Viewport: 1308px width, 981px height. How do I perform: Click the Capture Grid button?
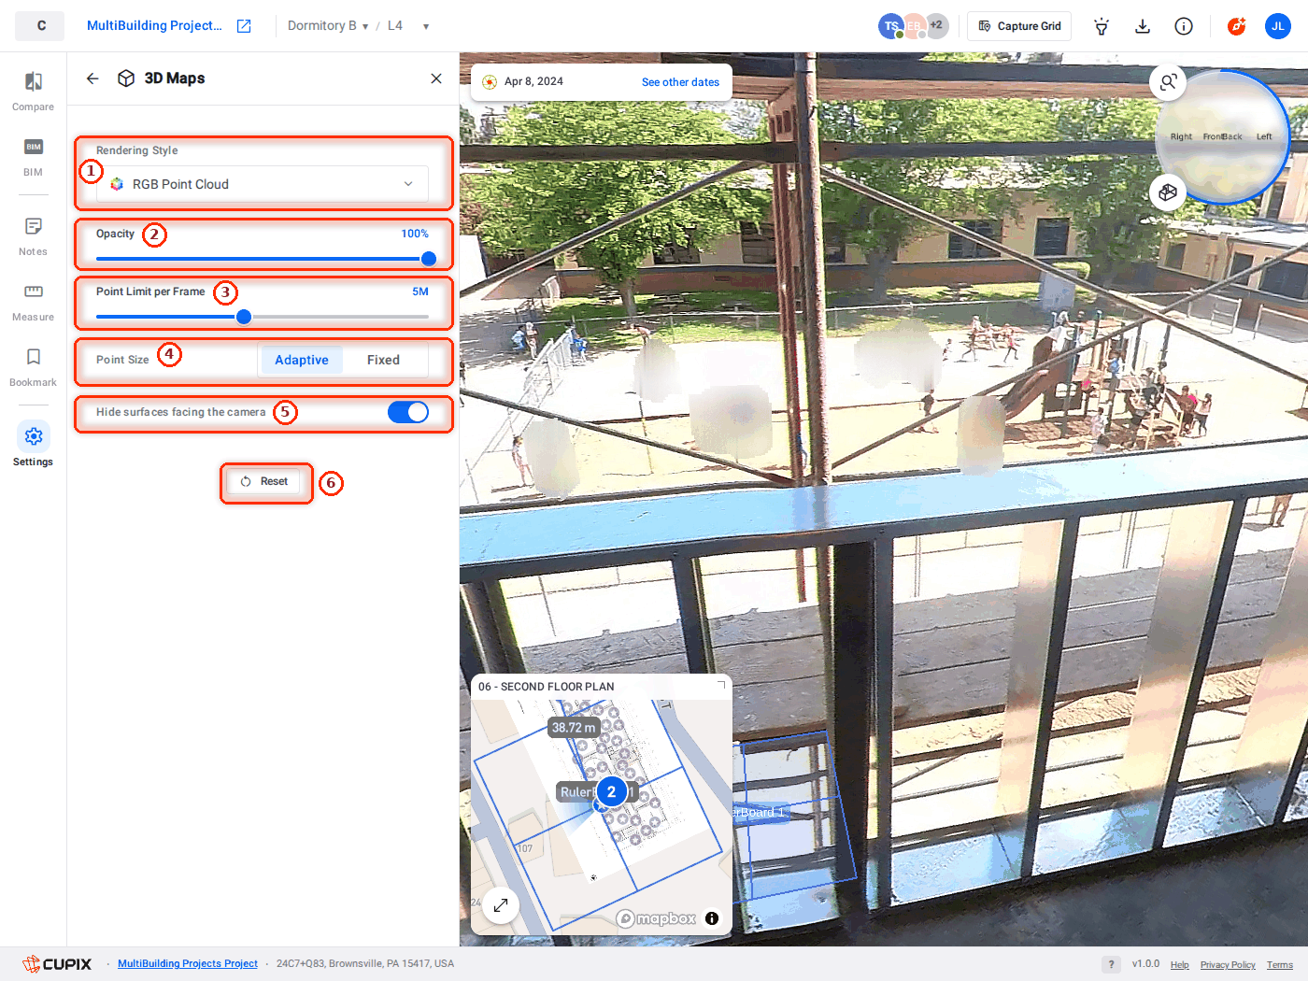(1019, 26)
